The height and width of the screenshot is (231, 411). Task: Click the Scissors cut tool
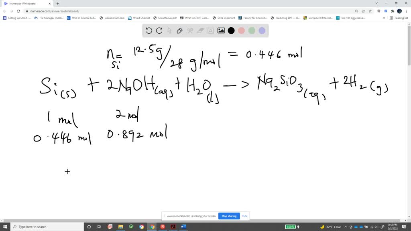pos(190,30)
